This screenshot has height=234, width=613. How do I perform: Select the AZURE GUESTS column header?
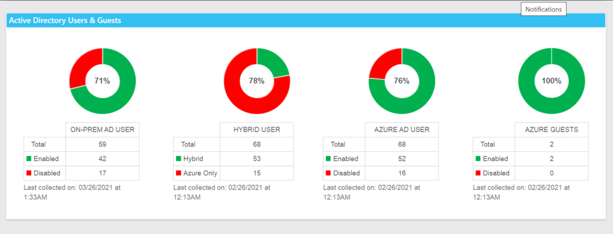(552, 130)
